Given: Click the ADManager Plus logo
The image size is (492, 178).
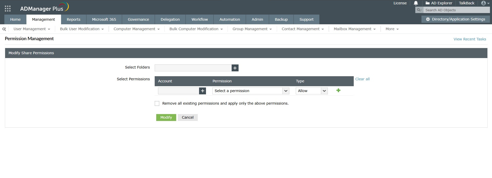Looking at the screenshot, I should pyautogui.click(x=44, y=7).
